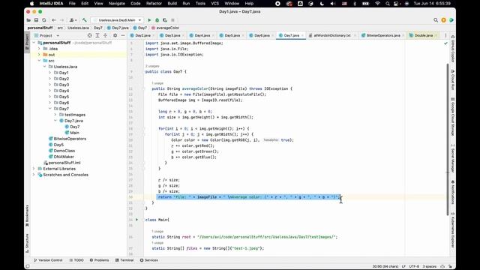Image resolution: width=480 pixels, height=270 pixels.
Task: Expand the testImages folder
Action: pyautogui.click(x=55, y=115)
